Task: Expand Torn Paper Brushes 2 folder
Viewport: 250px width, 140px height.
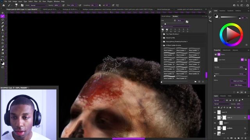Action: pyautogui.click(x=162, y=34)
